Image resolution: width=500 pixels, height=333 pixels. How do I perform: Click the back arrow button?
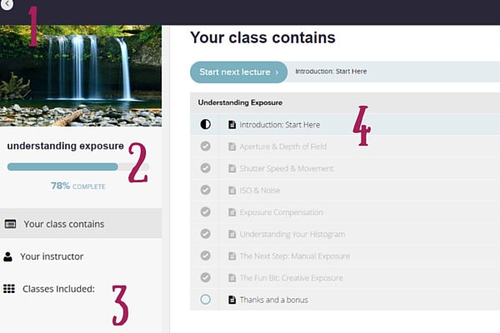[x=7, y=4]
